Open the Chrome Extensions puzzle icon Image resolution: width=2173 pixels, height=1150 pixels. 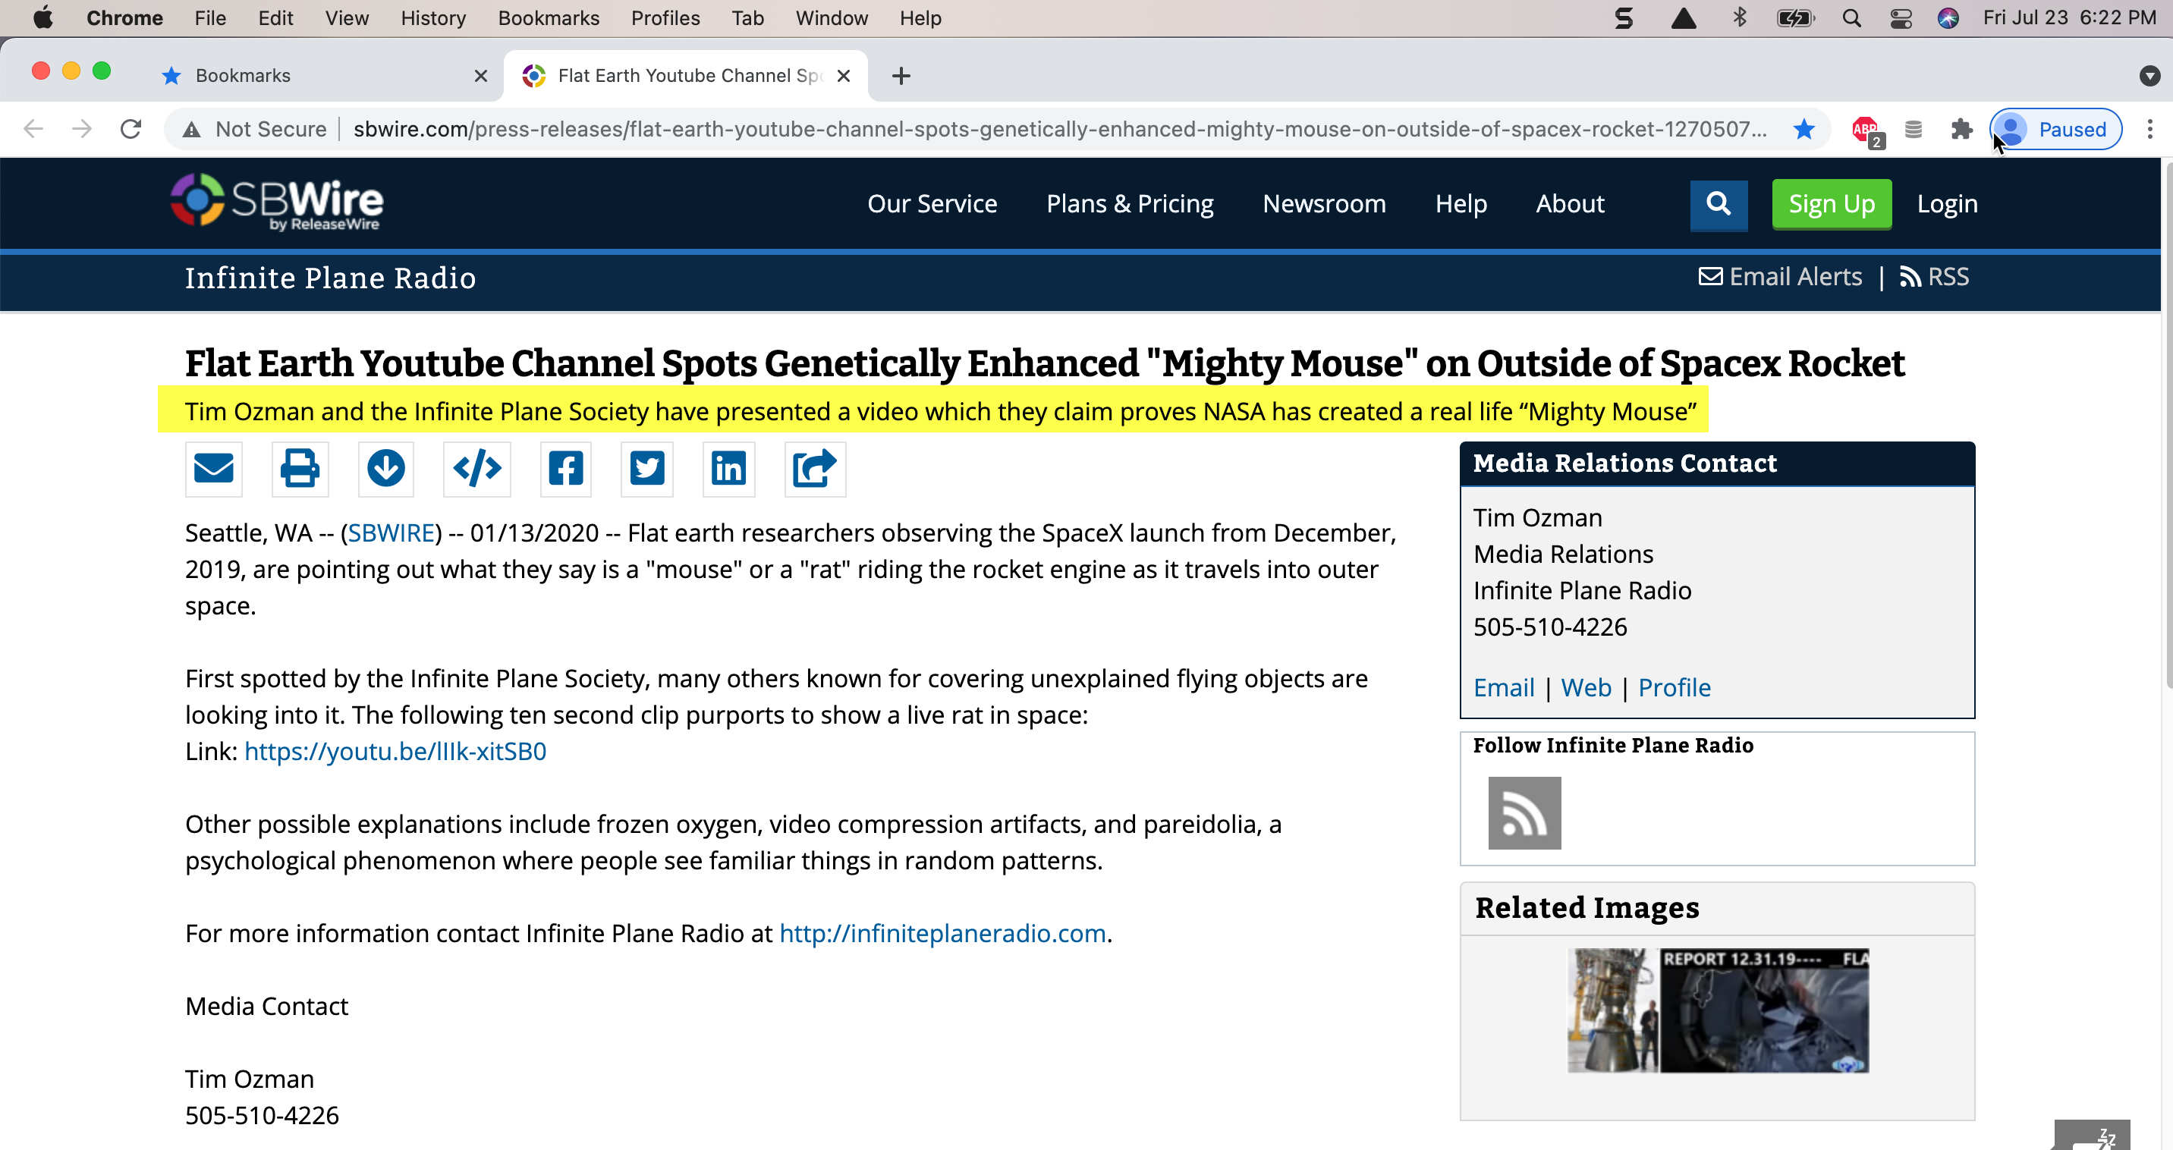[1961, 129]
